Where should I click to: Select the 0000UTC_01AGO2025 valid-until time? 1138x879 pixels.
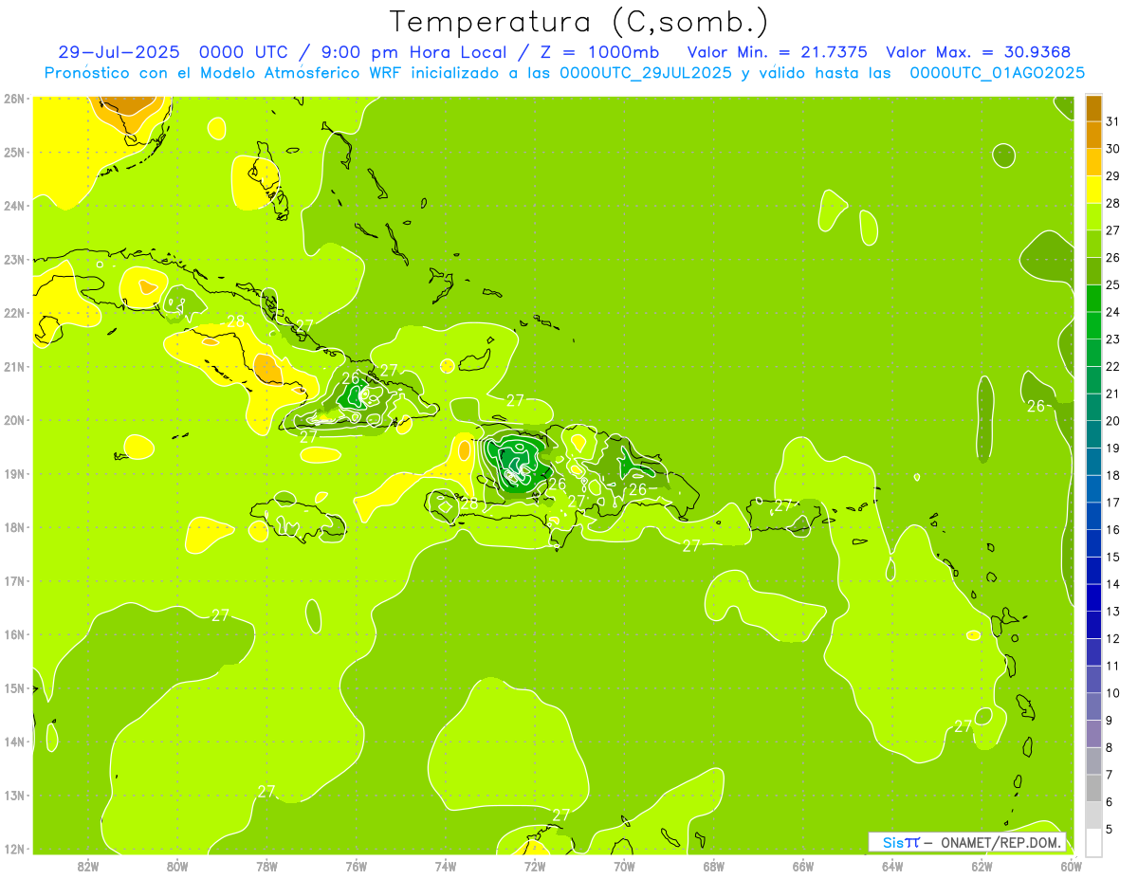coord(997,73)
